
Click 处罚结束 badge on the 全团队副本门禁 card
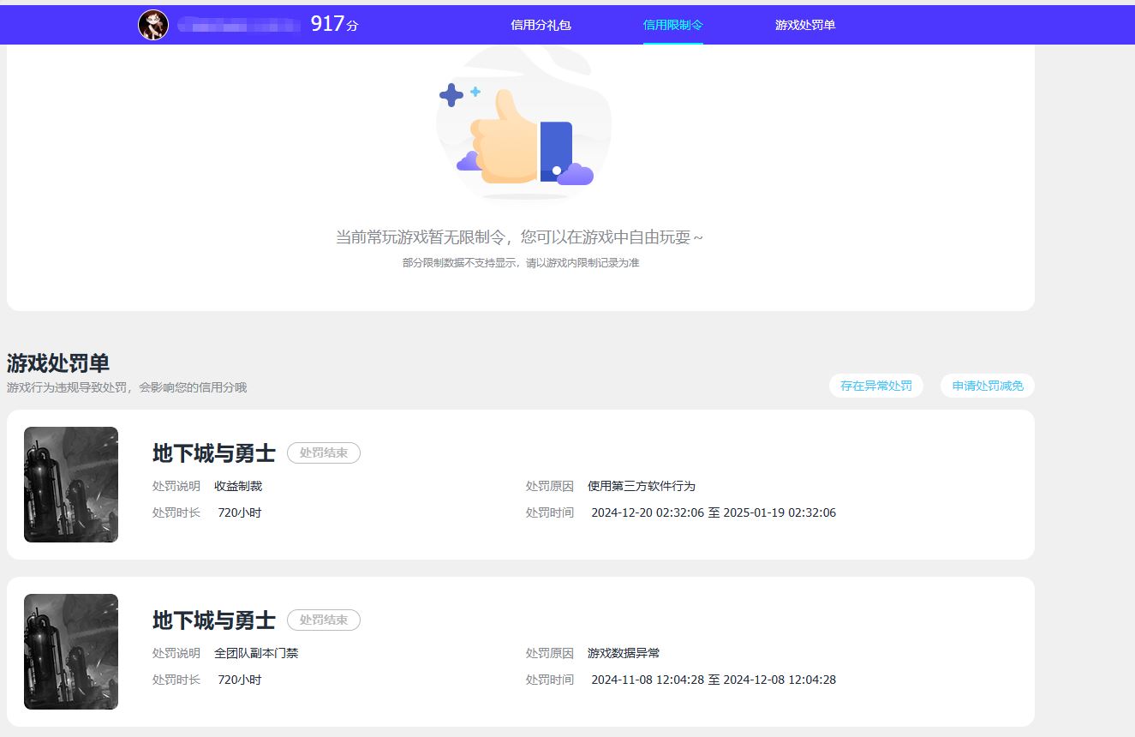[323, 620]
